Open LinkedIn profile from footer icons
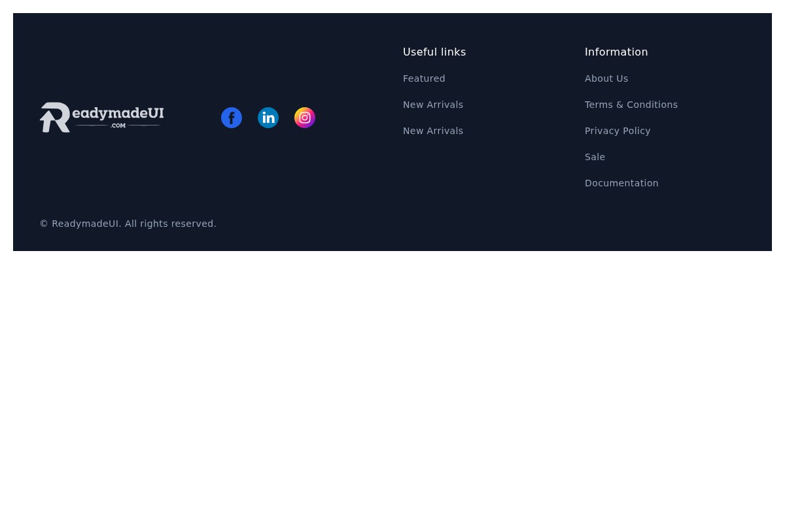This screenshot has height=523, width=785. point(268,118)
